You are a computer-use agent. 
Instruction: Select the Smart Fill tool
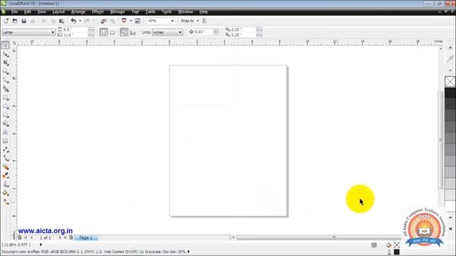point(5,89)
